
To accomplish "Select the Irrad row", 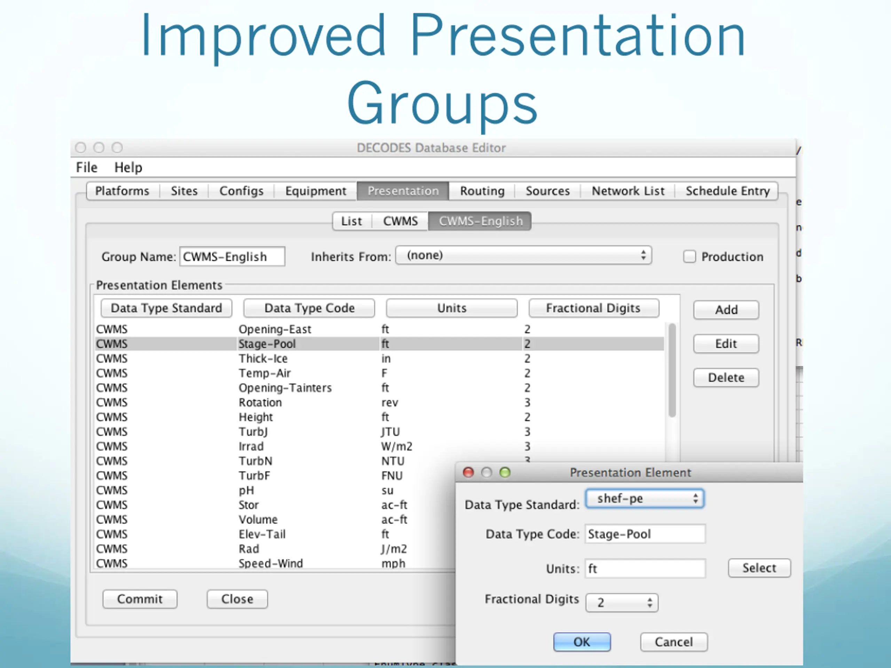I will [379, 446].
